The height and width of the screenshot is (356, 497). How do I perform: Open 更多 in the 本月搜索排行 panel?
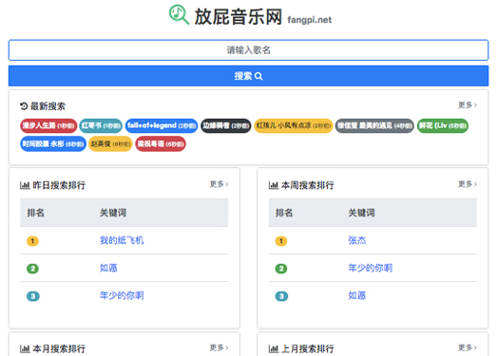[219, 347]
